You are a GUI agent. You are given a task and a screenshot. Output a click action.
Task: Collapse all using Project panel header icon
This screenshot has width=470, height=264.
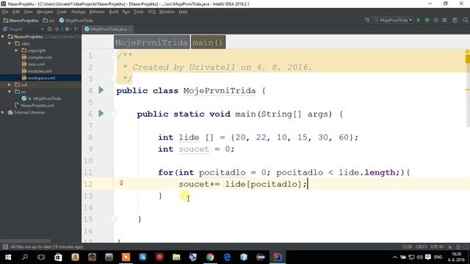point(57,29)
